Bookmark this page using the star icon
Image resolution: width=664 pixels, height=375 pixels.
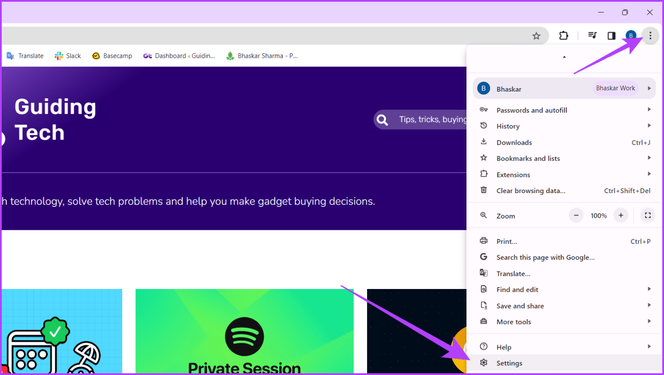(x=536, y=36)
